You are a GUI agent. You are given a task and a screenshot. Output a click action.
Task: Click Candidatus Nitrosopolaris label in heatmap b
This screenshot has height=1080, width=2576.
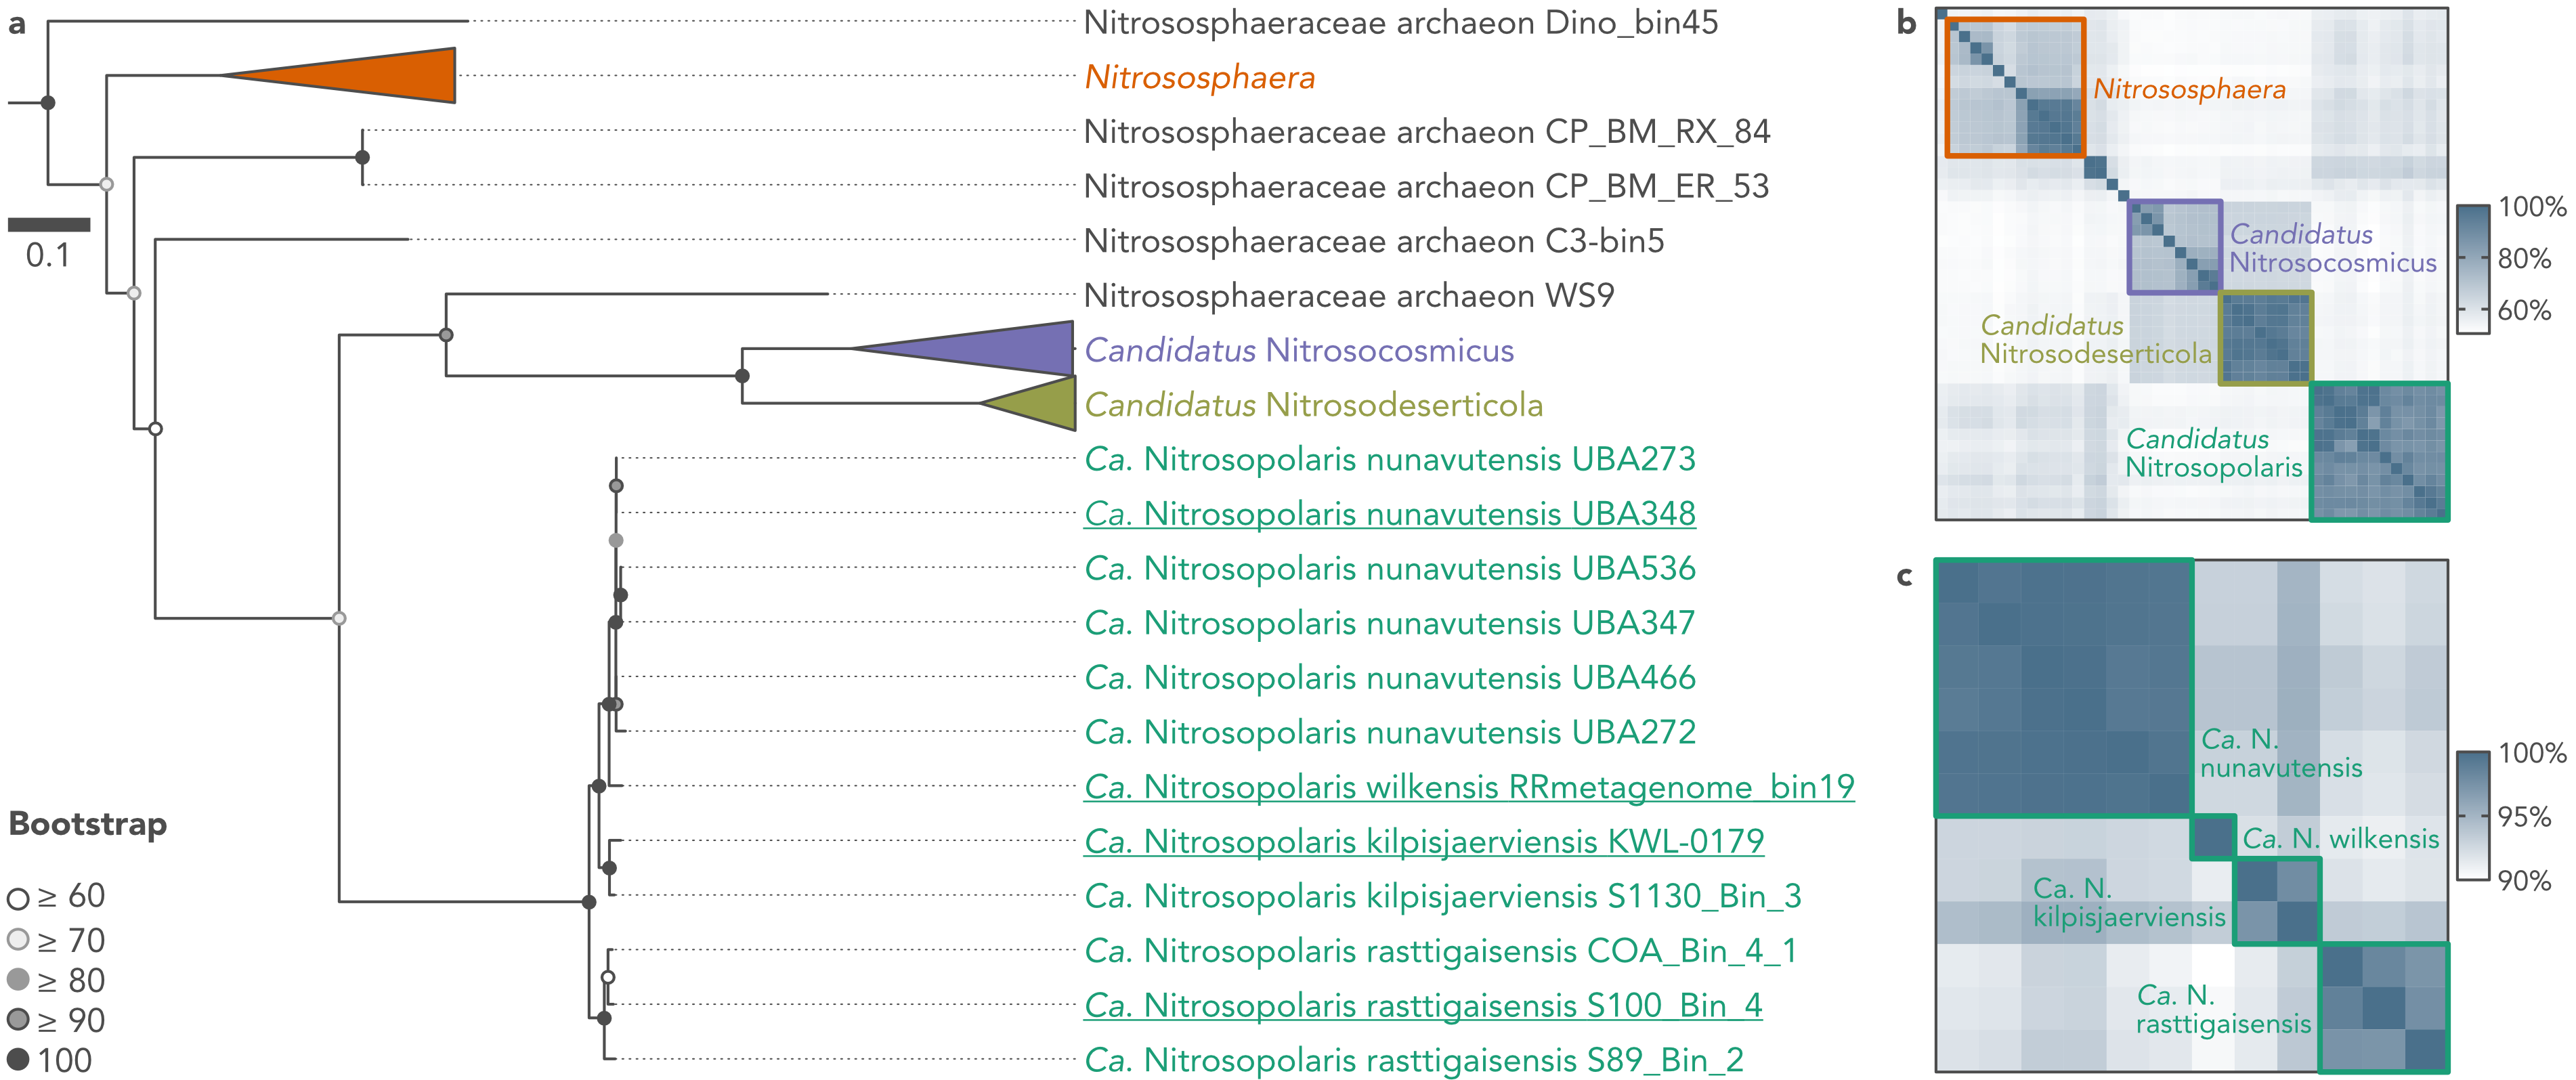click(2214, 452)
